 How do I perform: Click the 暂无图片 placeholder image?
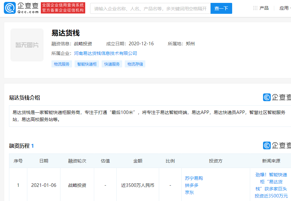coord(27,45)
